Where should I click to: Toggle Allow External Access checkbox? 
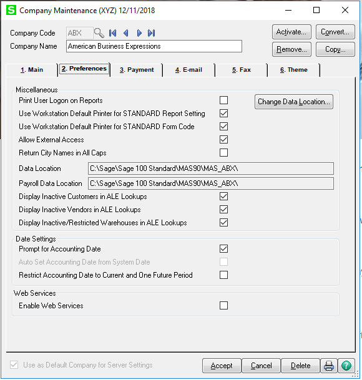pos(223,139)
